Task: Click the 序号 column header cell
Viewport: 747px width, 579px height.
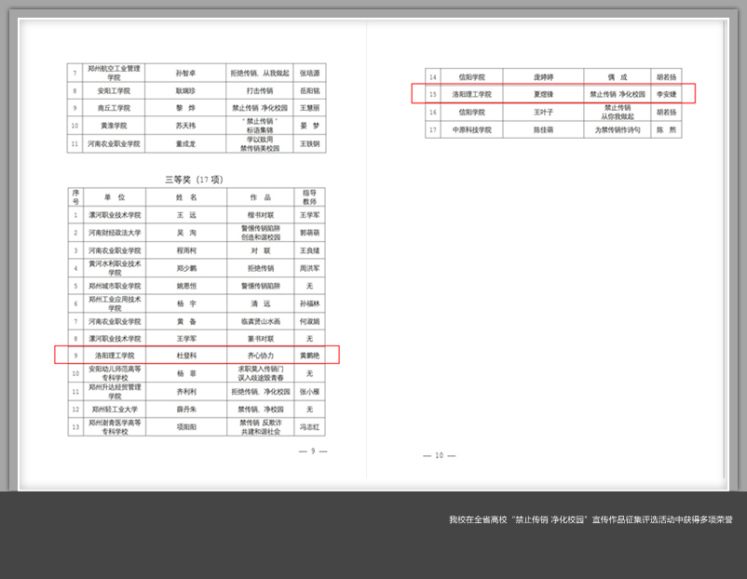Action: [x=75, y=197]
